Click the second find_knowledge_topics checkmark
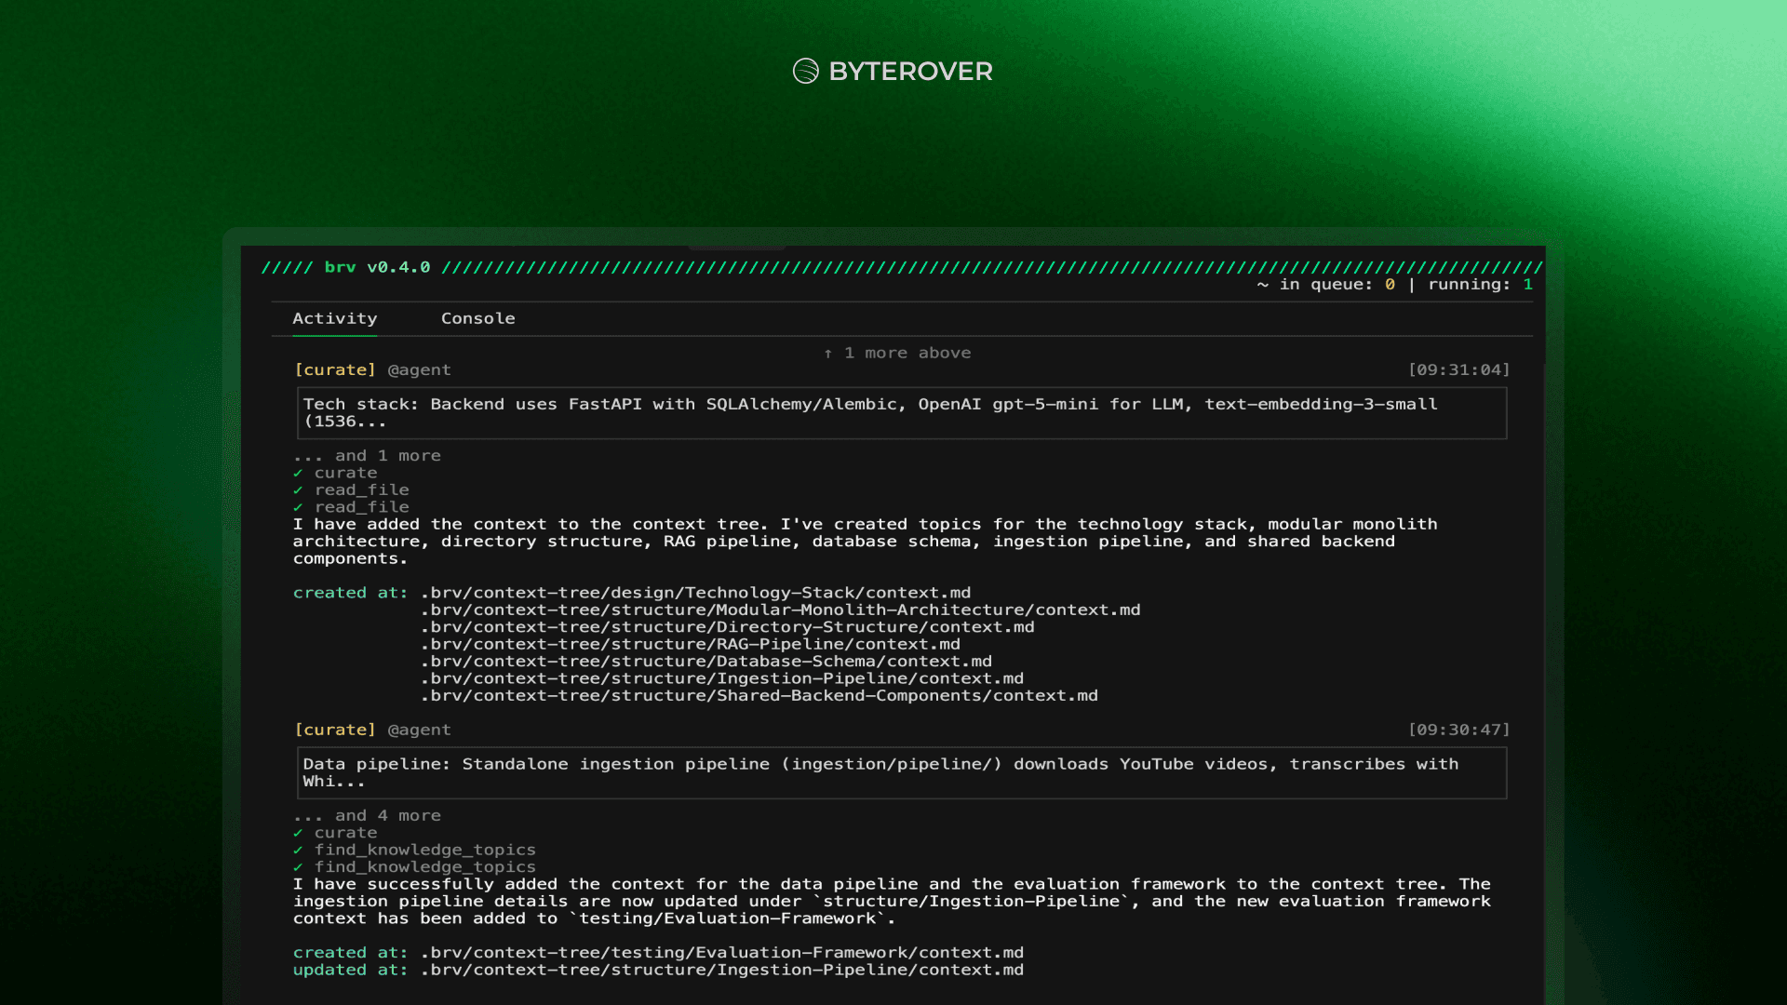This screenshot has height=1005, width=1787. (x=298, y=867)
